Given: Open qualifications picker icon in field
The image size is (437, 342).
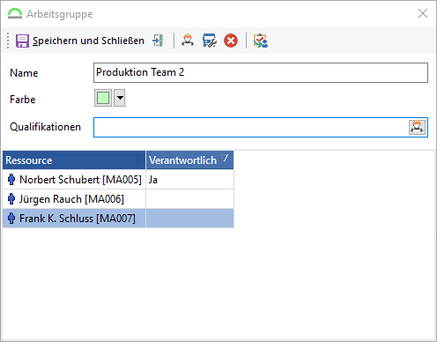Looking at the screenshot, I should (417, 127).
